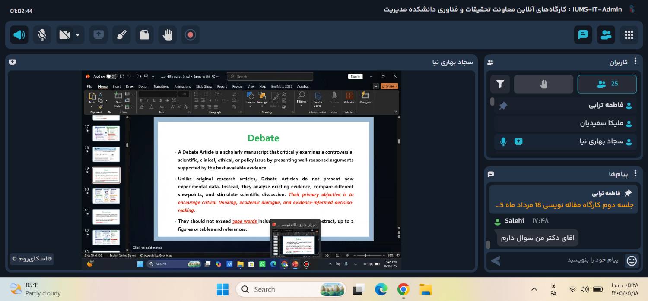Viewport: 648px width, 301px height.
Task: Switch to the Slide Show tab
Action: [204, 86]
